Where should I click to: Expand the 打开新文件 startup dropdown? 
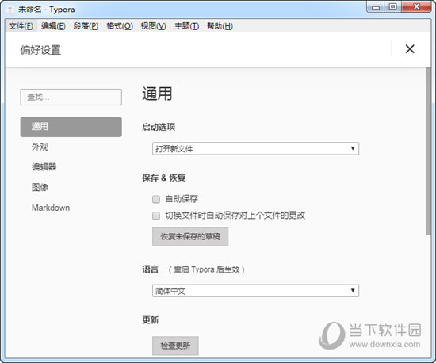pyautogui.click(x=255, y=148)
